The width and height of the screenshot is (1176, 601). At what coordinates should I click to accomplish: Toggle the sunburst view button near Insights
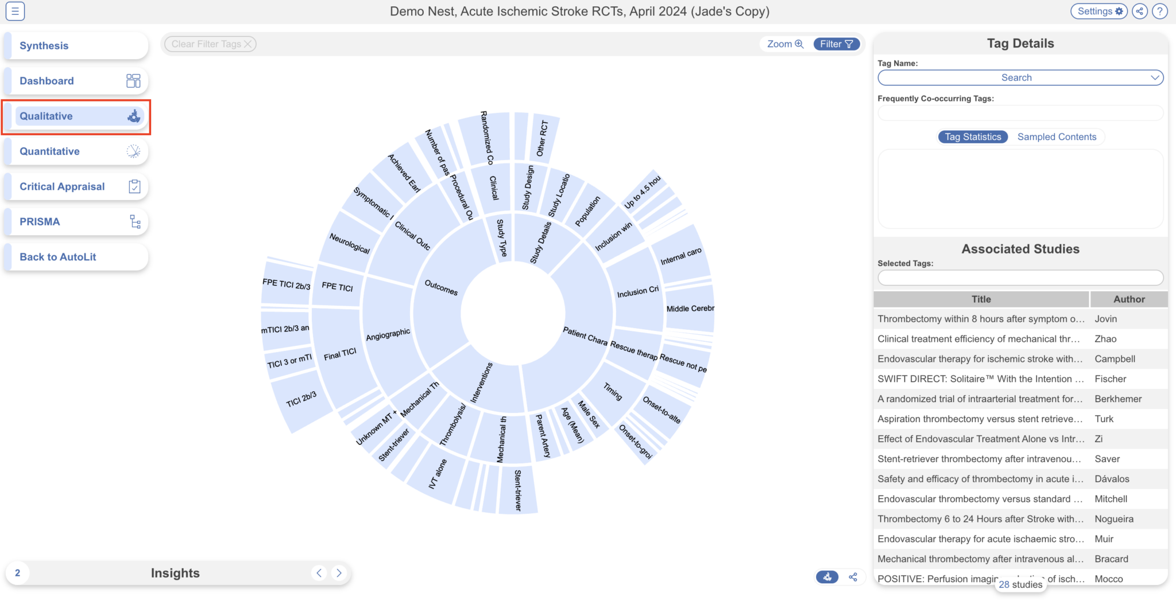(827, 577)
